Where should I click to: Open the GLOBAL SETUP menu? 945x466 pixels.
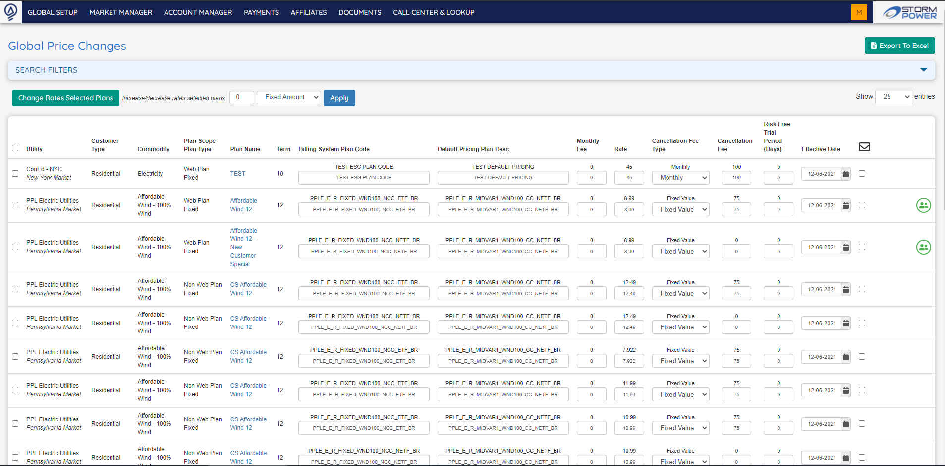click(53, 12)
